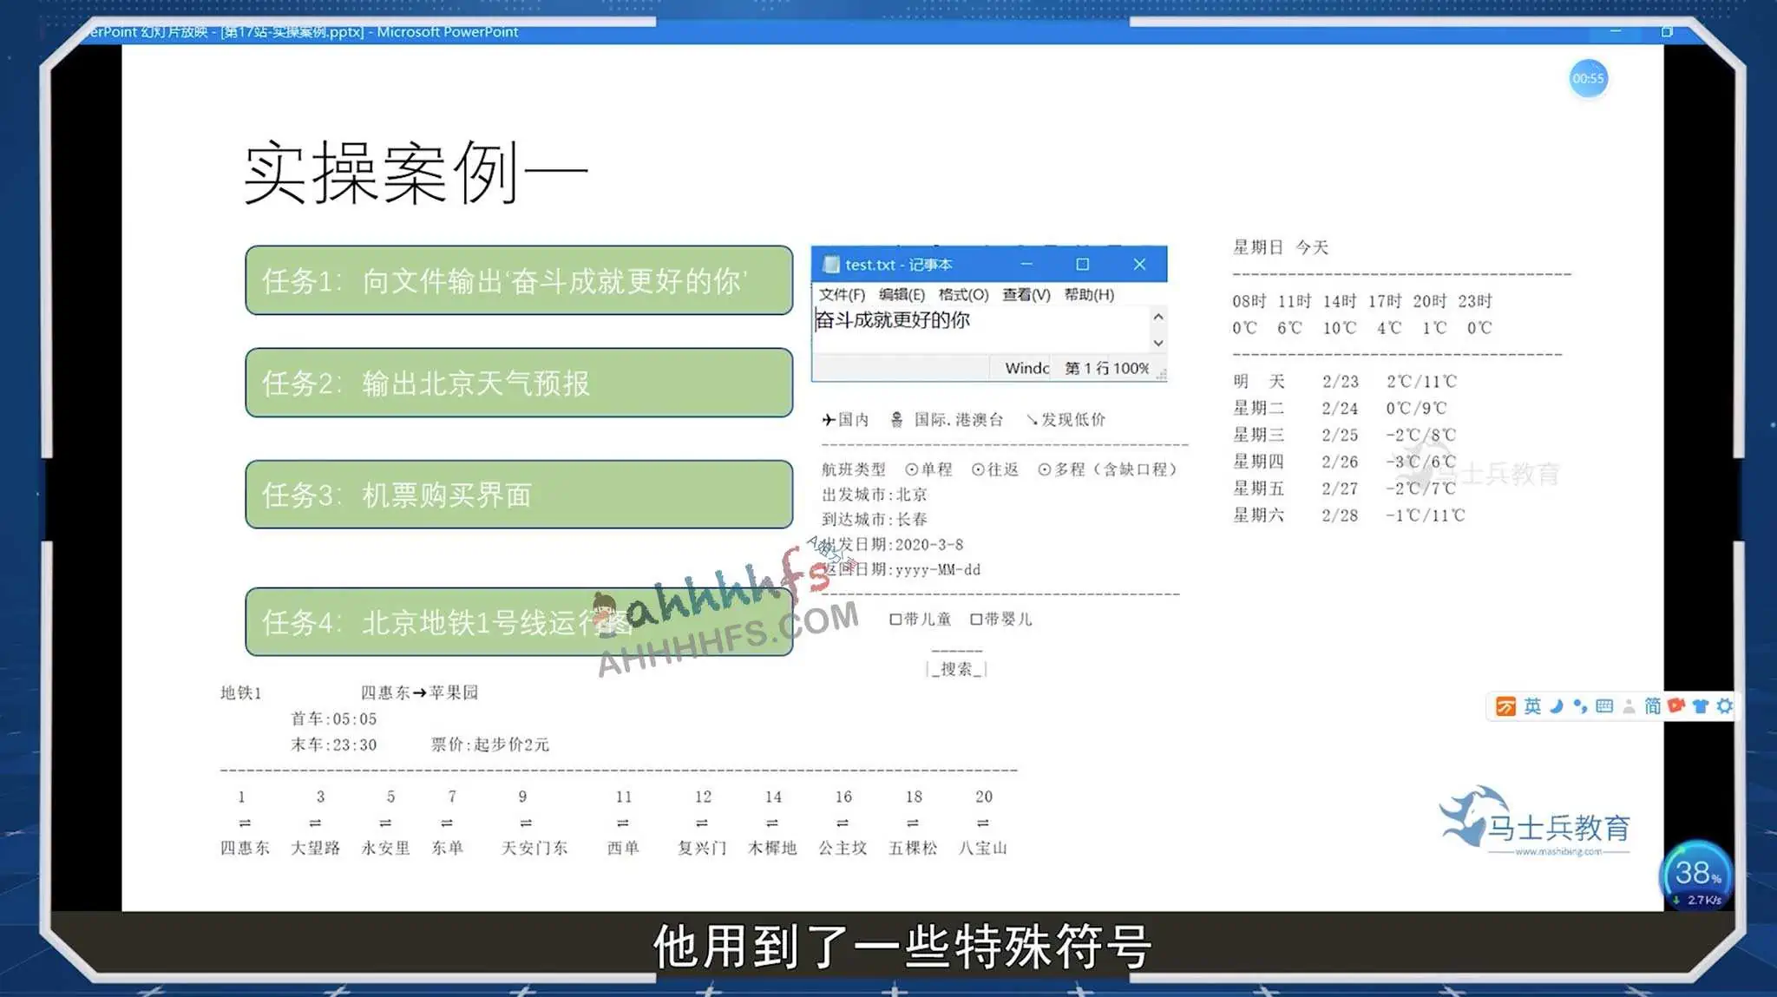Click the red video icon in IME bar
Screen dimensions: 1777x997
pos(1676,705)
